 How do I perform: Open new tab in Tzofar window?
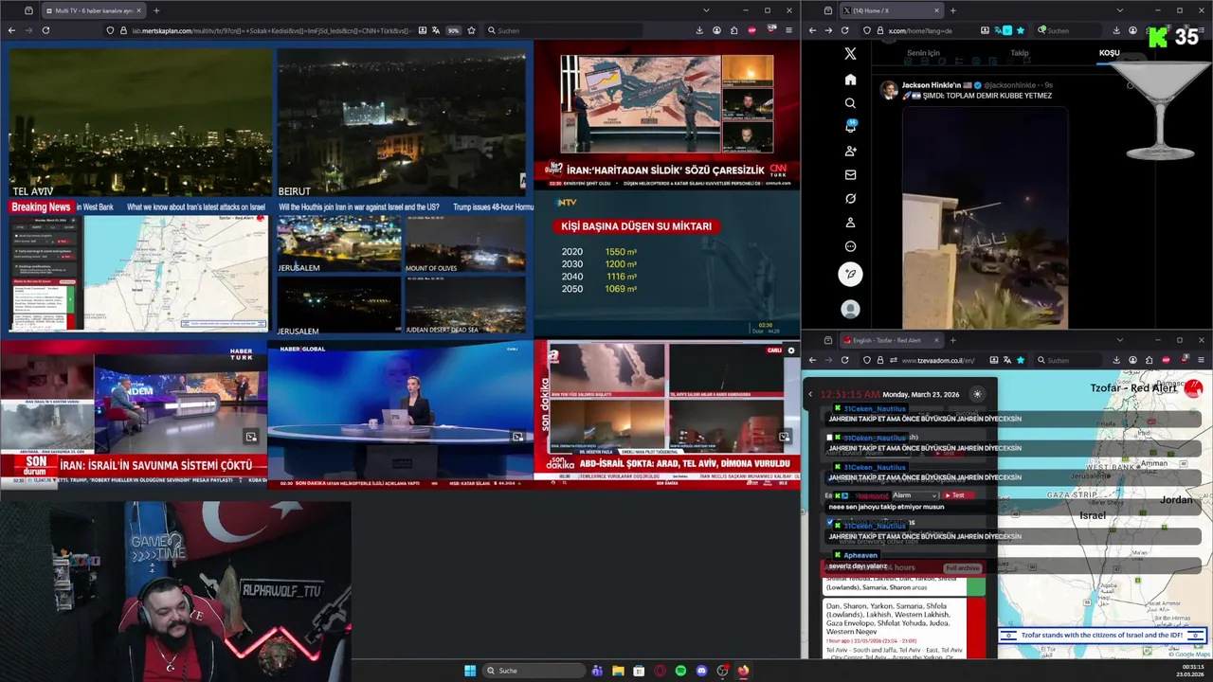coord(953,340)
